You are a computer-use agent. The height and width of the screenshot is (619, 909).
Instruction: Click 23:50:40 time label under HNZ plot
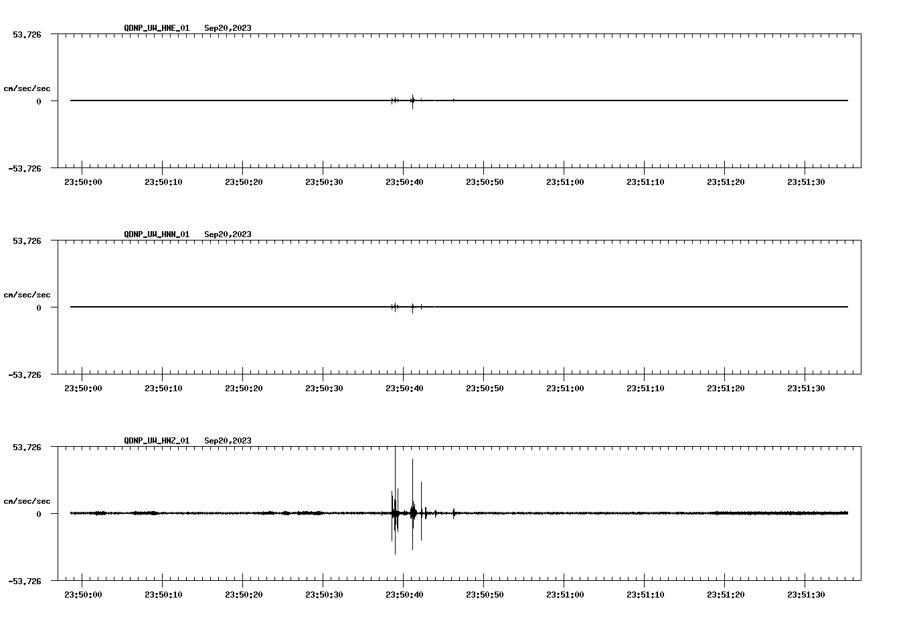[404, 595]
